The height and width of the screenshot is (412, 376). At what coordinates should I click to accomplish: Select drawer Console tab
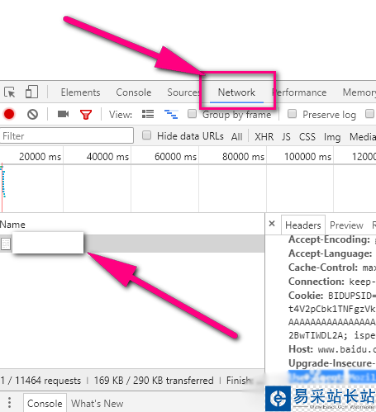45,404
